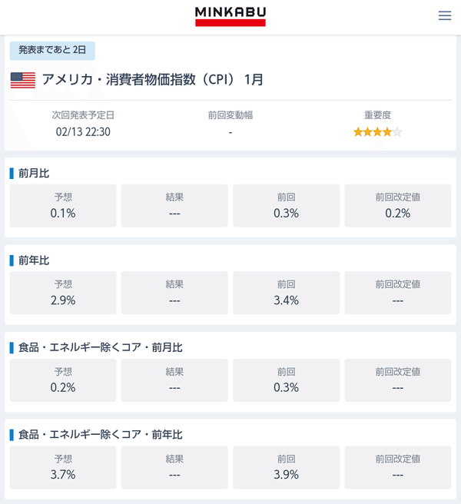Click the 前月比 forecast 0.1% cell
This screenshot has width=461, height=504.
tap(63, 206)
